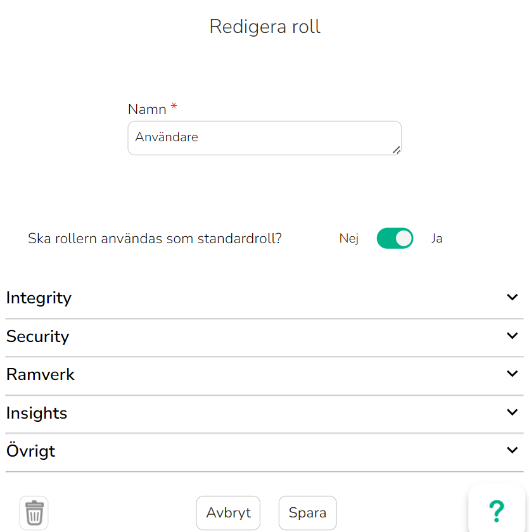Click the Insights chevron arrow

point(512,412)
